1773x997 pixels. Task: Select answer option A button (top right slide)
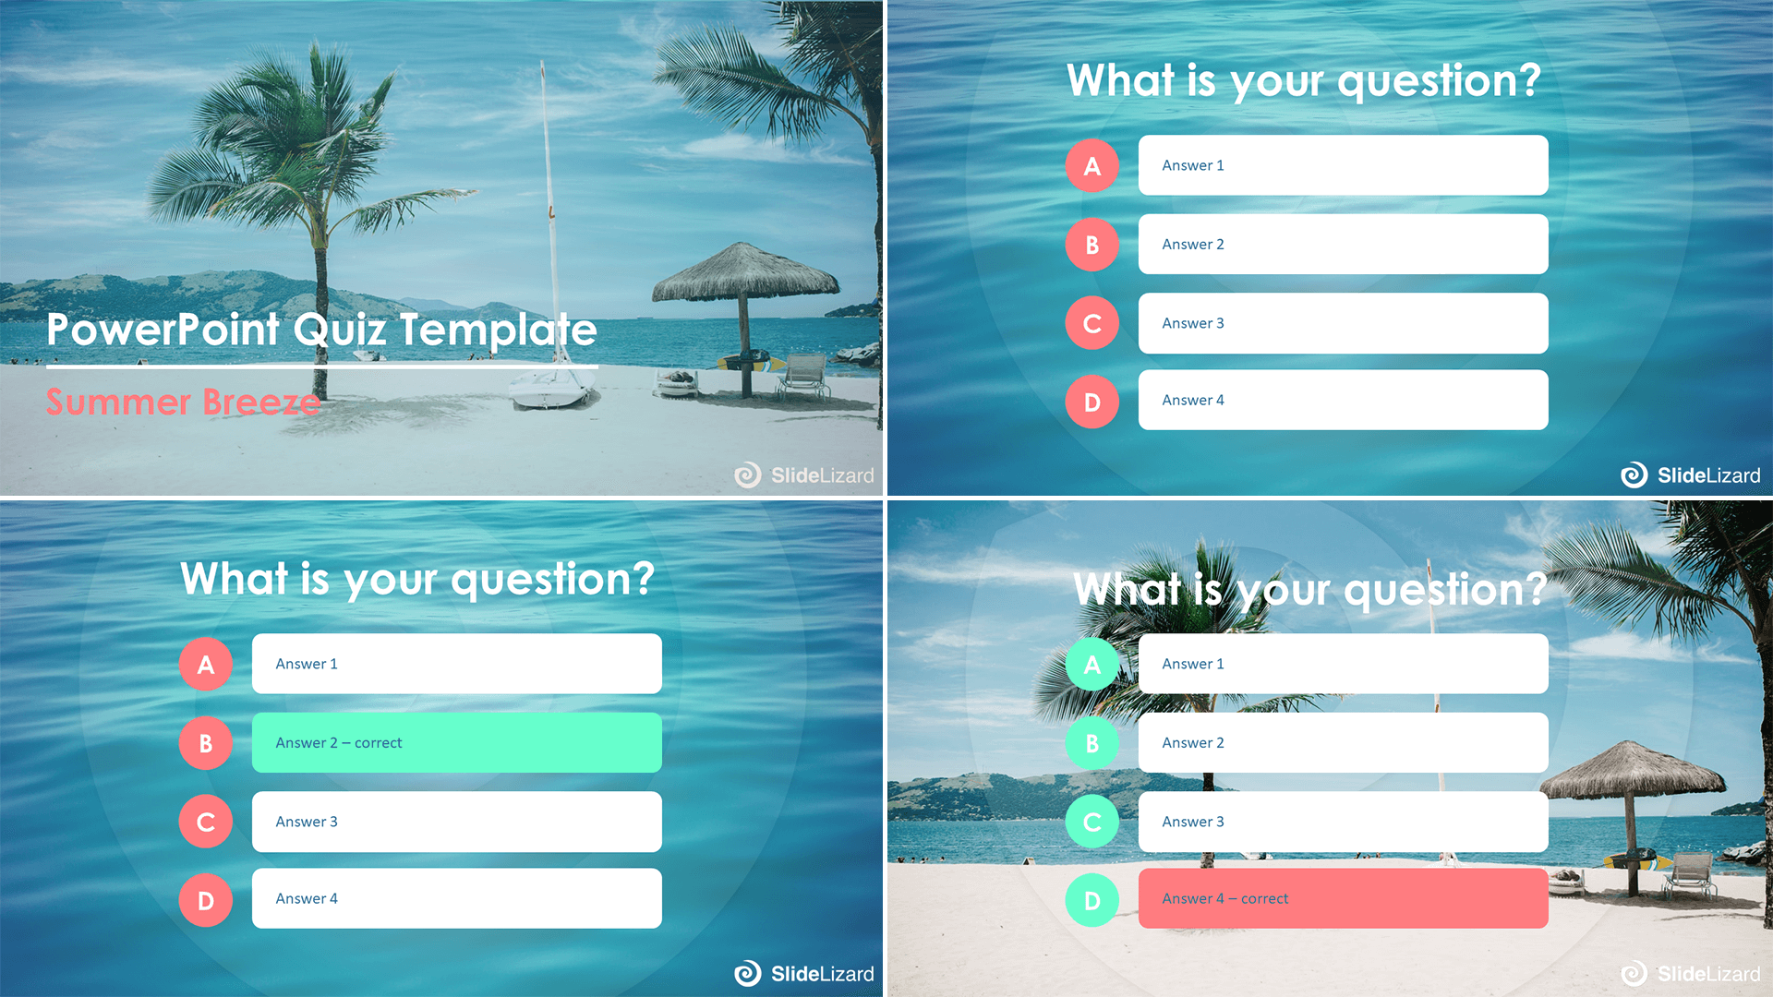1092,164
